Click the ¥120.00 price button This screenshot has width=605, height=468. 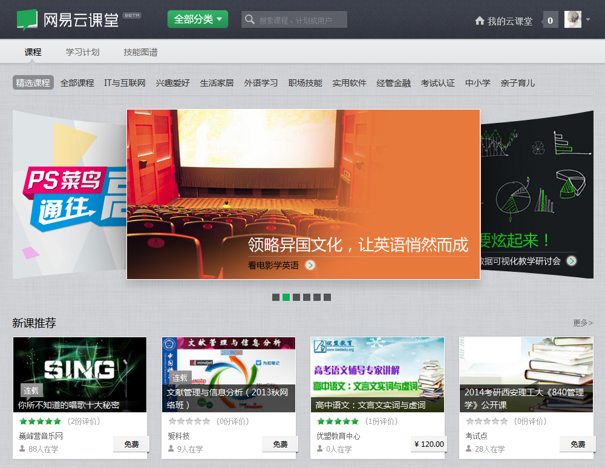[x=429, y=444]
